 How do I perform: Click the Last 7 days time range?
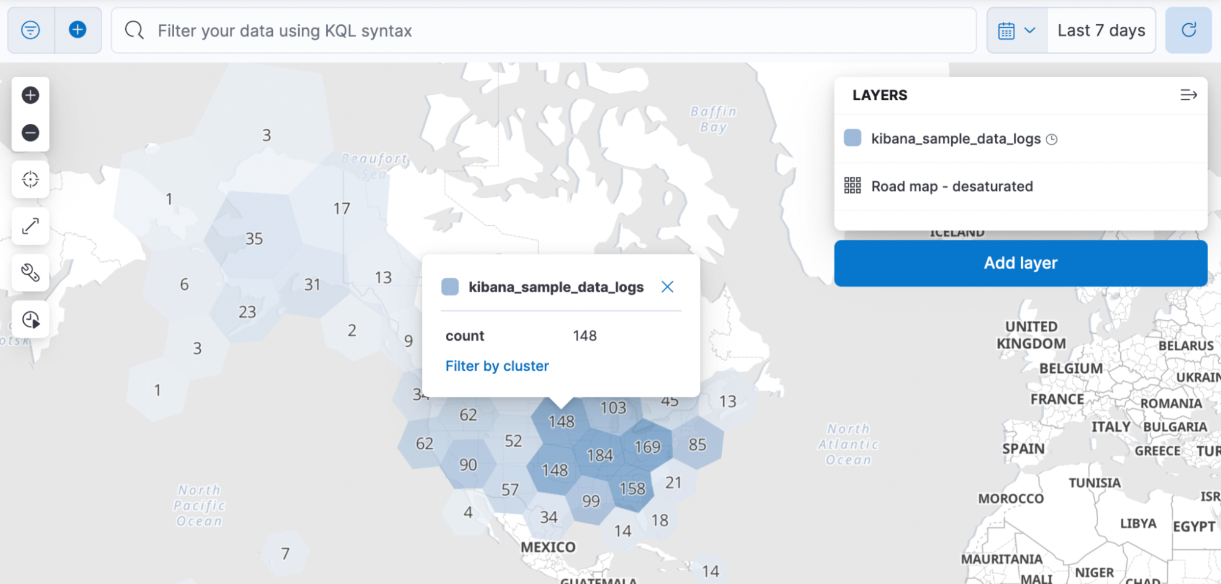click(x=1101, y=30)
